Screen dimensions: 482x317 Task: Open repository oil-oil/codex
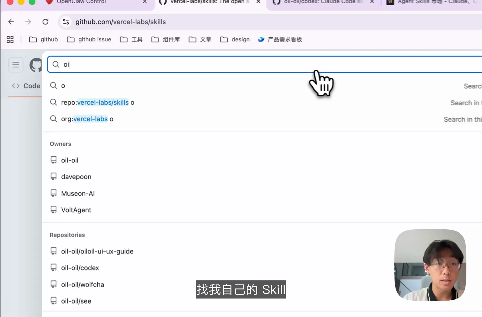click(262, 268)
